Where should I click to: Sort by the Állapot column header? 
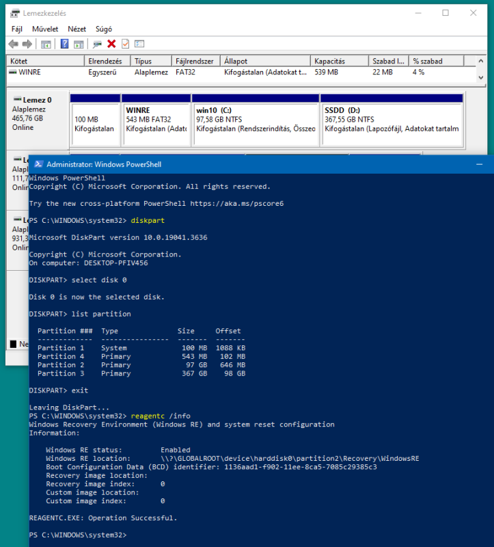pos(265,61)
